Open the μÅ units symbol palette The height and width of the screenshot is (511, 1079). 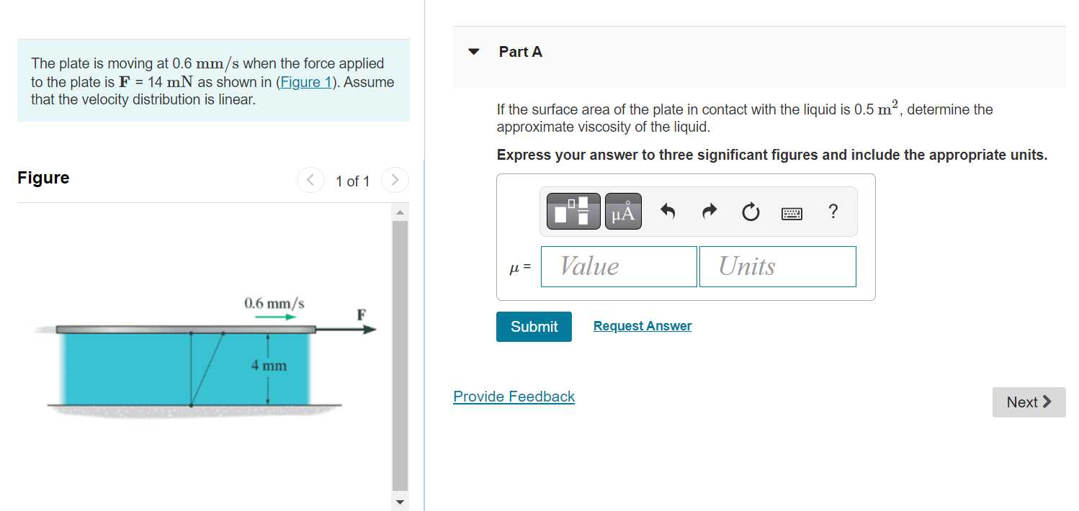coord(622,211)
